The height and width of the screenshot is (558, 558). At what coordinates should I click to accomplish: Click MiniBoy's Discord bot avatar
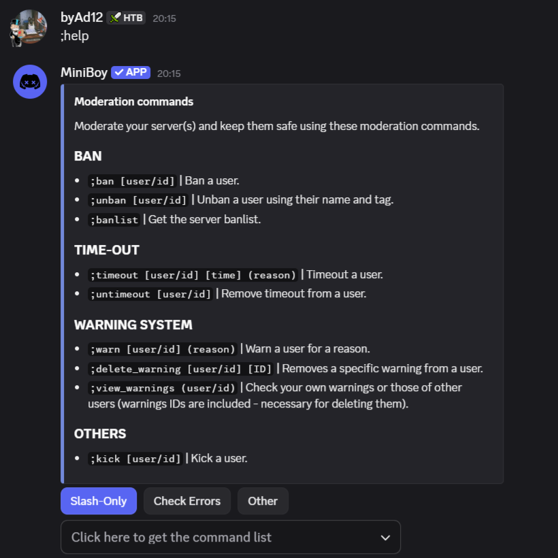(x=29, y=82)
